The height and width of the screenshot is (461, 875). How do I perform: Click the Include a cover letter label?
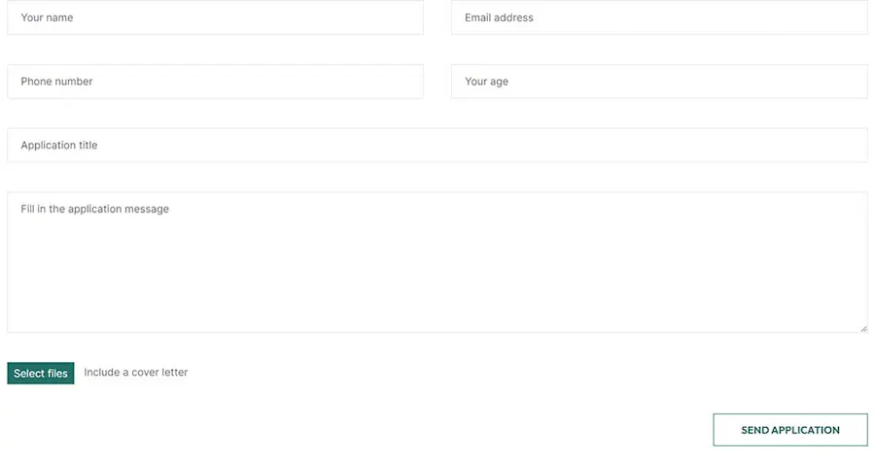pyautogui.click(x=136, y=373)
